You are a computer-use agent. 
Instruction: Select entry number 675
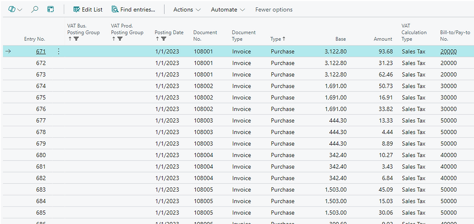click(x=41, y=98)
